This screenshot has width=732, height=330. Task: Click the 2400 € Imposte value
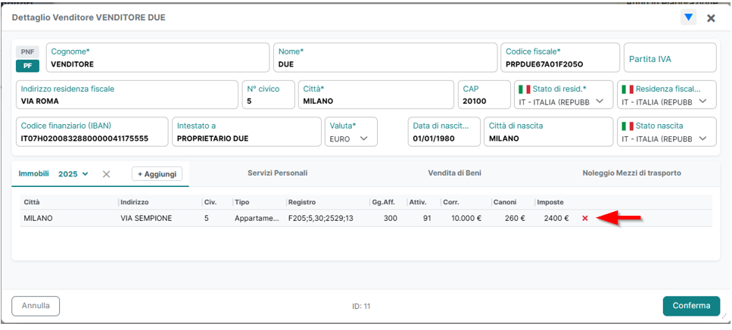pos(556,218)
